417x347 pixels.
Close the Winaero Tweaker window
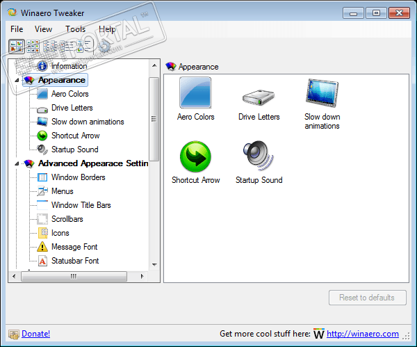coord(399,13)
